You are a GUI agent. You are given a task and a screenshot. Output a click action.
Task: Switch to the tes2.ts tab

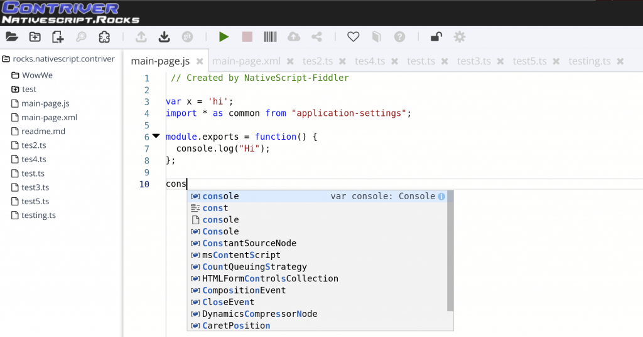pos(318,61)
